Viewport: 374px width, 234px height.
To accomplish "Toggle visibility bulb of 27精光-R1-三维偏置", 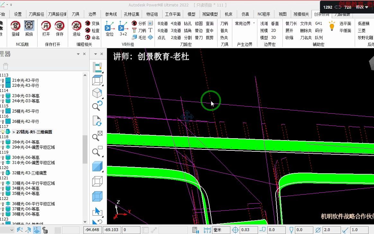I will click(3, 131).
